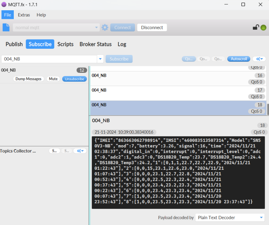
Task: Open the normal mqtt profile dropdown
Action: [96, 28]
